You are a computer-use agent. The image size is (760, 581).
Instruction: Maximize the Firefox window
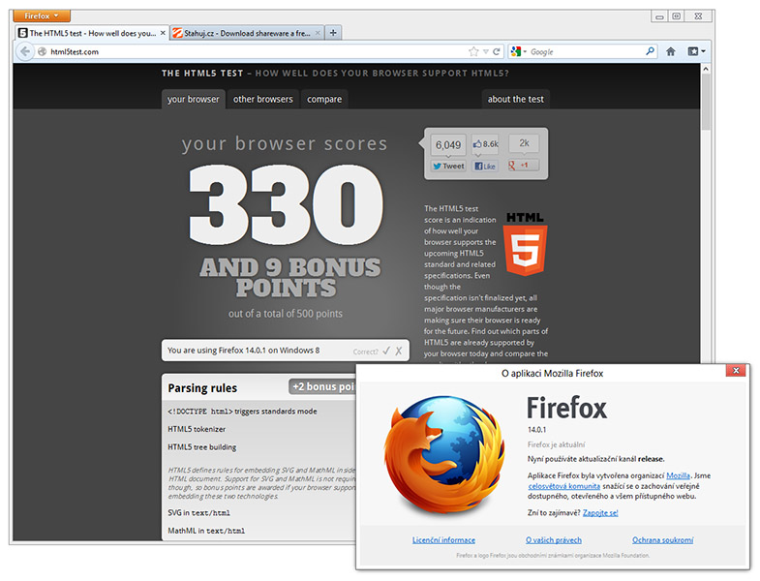point(677,16)
